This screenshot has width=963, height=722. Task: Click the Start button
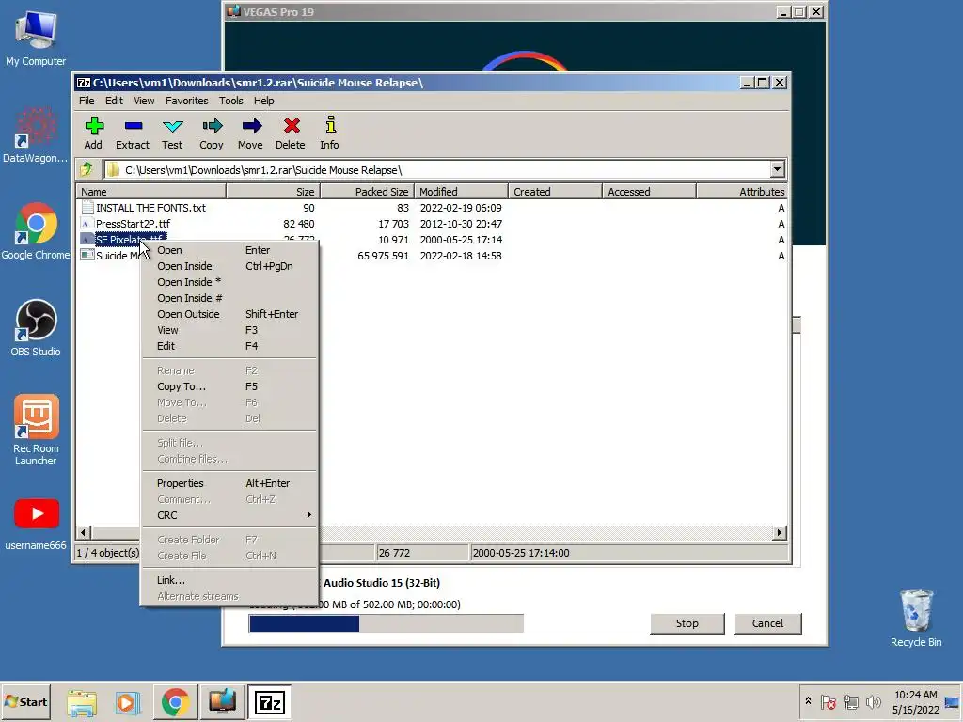26,701
